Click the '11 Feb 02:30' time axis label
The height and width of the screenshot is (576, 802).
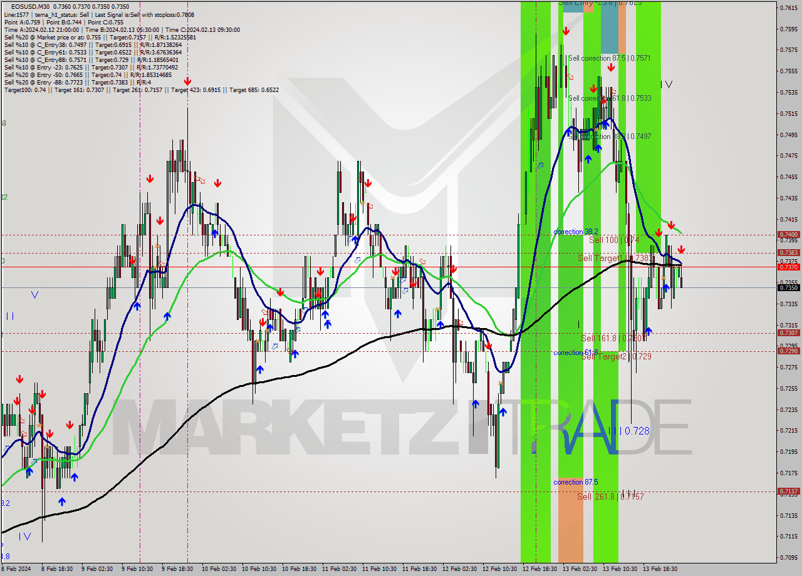click(x=338, y=569)
